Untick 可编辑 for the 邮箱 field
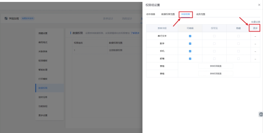The width and height of the screenshot is (263, 133). (190, 58)
